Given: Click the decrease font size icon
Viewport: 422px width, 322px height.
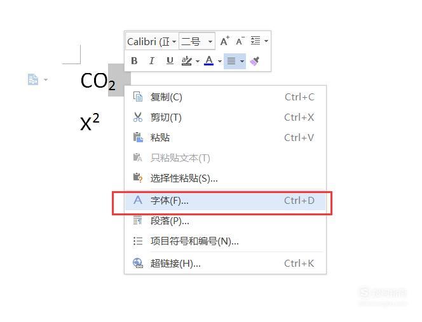Looking at the screenshot, I should (x=240, y=41).
